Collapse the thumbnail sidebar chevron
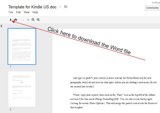160x113 pixels. click(x=1, y=26)
